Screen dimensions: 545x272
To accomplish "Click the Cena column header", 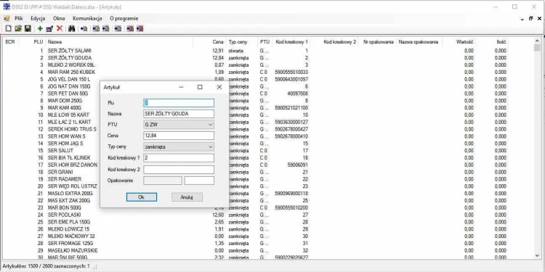I will pos(209,42).
